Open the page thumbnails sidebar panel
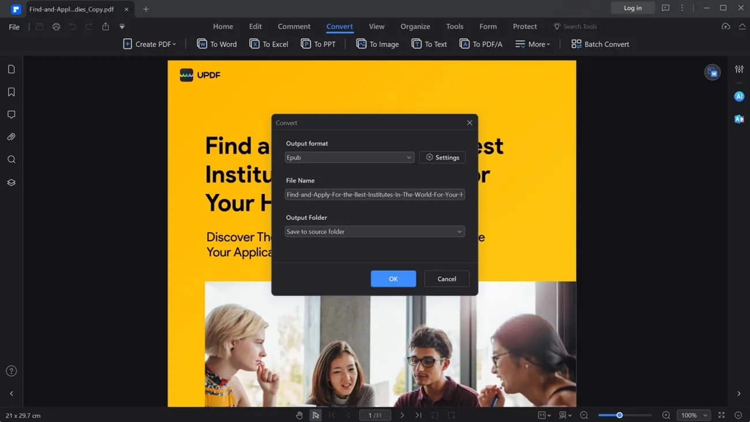 [12, 69]
